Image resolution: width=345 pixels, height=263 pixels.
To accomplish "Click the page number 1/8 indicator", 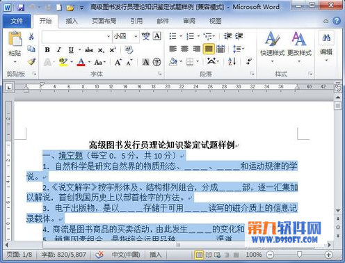I will [19, 255].
